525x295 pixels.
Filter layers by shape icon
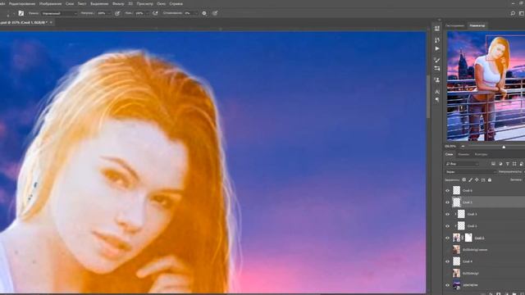(514, 164)
